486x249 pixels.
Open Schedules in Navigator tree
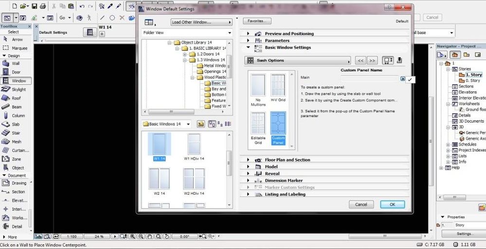(x=464, y=145)
